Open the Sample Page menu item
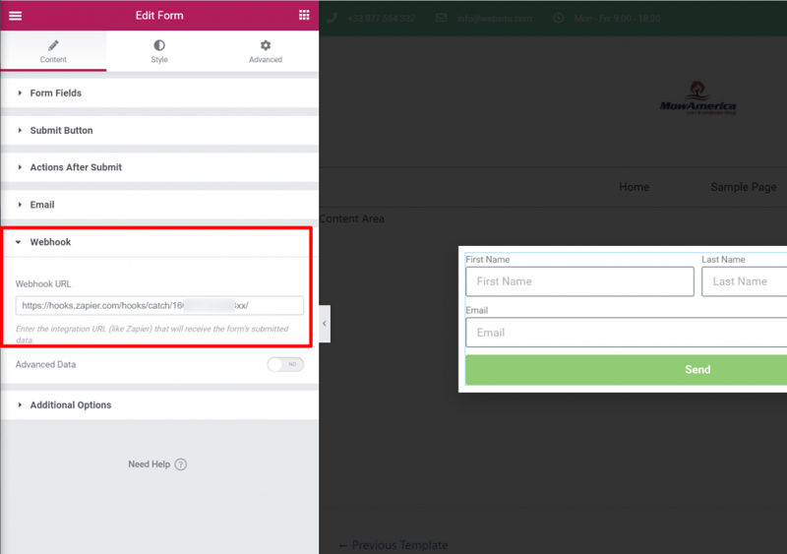 click(x=744, y=187)
